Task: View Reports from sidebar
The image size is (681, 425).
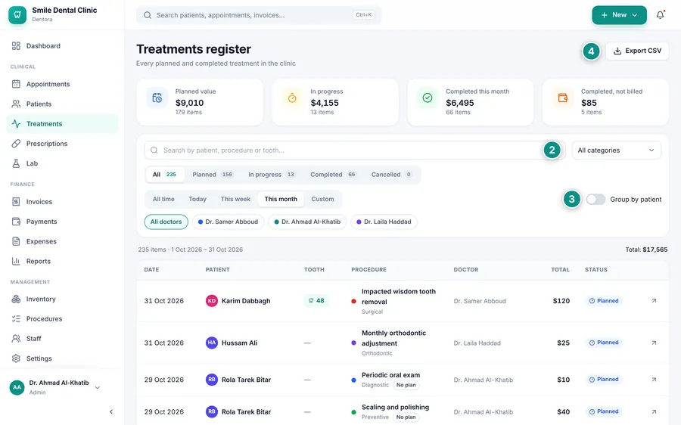Action: [x=62, y=261]
